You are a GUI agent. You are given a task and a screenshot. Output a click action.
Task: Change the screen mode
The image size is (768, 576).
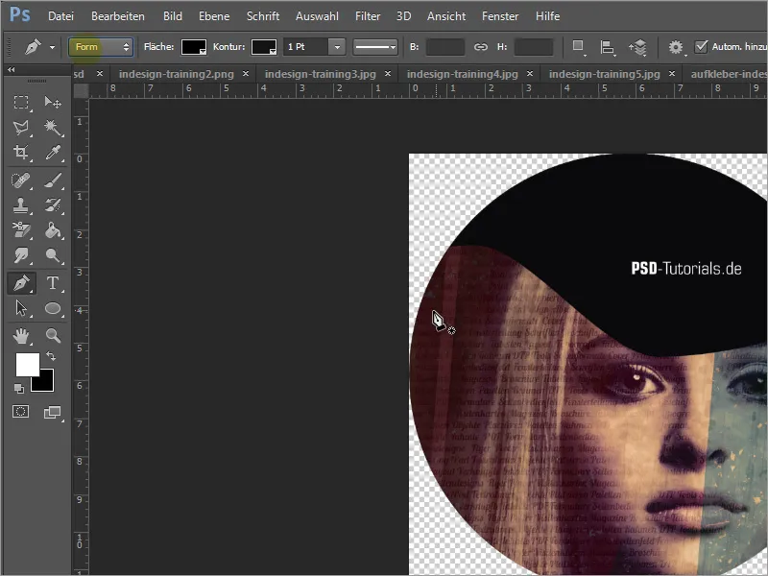(53, 413)
